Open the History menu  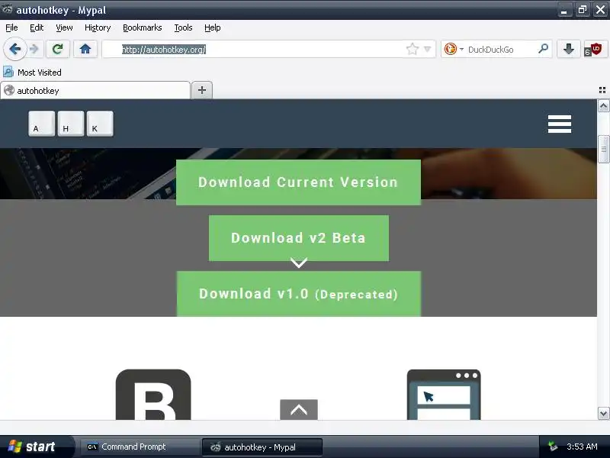point(98,27)
